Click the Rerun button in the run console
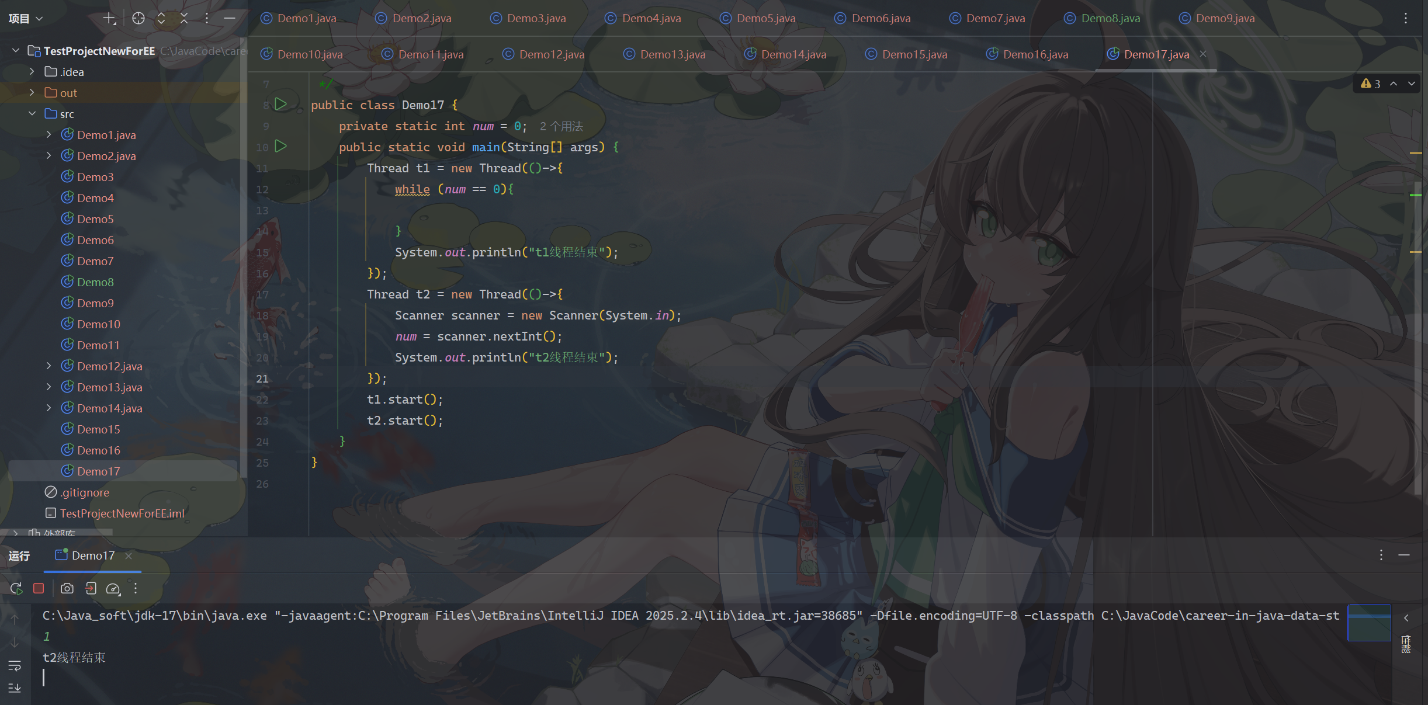1428x705 pixels. [x=16, y=588]
